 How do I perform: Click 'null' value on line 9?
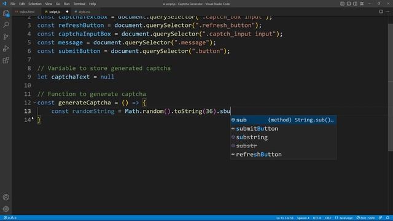click(x=107, y=77)
